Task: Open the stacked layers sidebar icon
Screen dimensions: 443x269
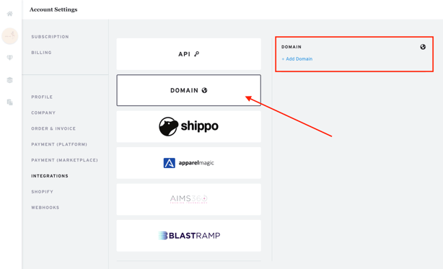Action: tap(10, 80)
